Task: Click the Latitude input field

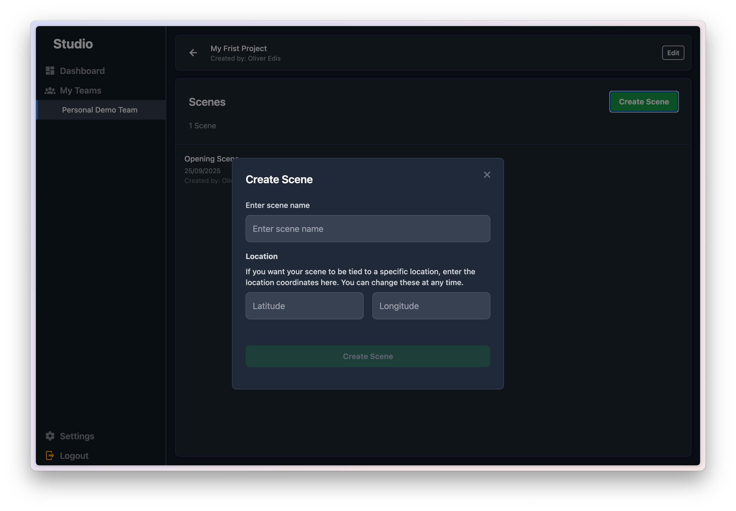Action: point(304,306)
